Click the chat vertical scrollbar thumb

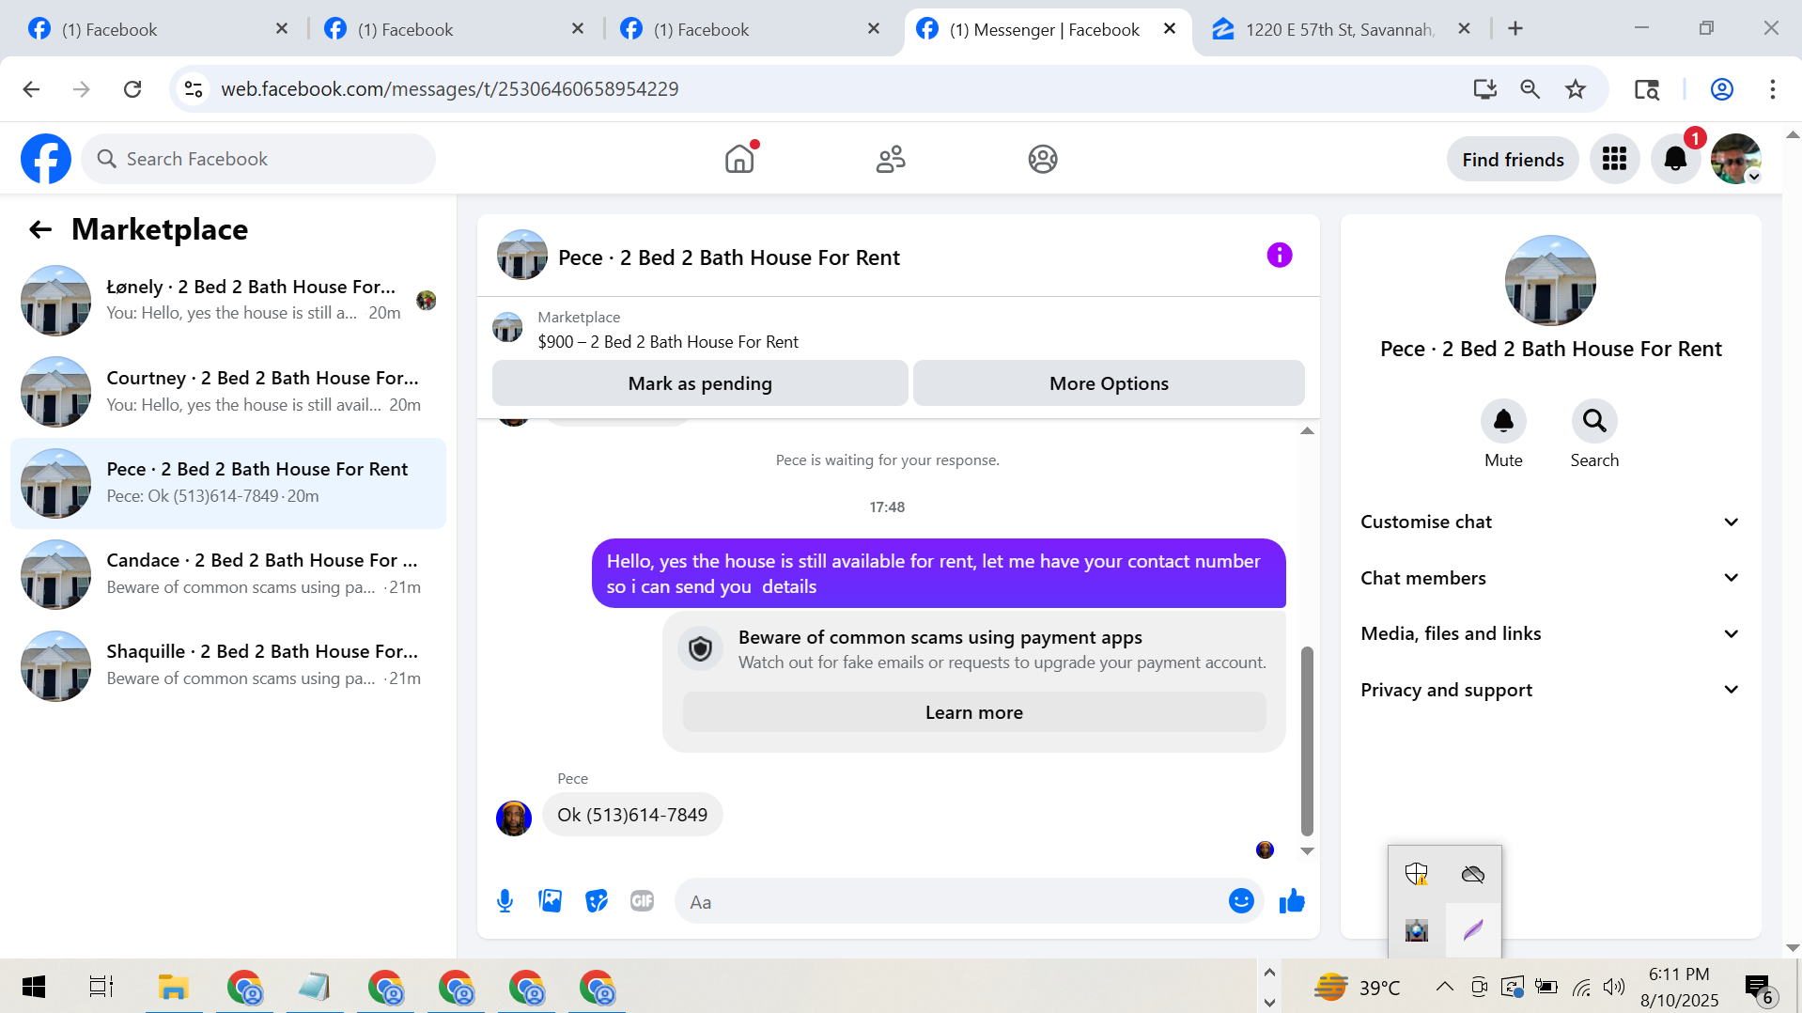[x=1307, y=740]
